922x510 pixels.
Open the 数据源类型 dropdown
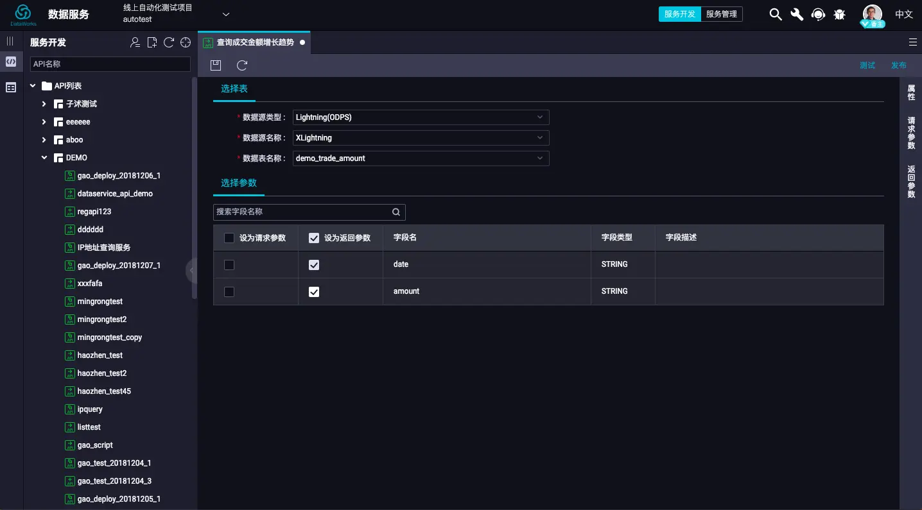[421, 117]
